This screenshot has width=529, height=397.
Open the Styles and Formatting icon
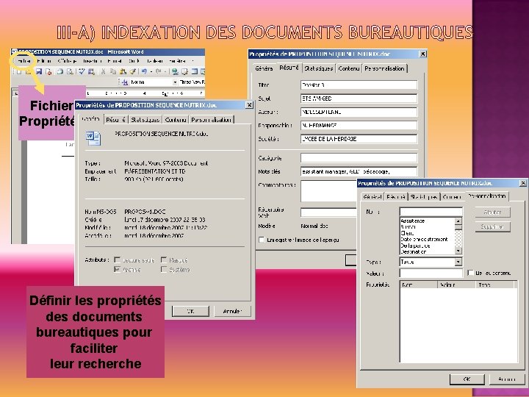click(126, 82)
